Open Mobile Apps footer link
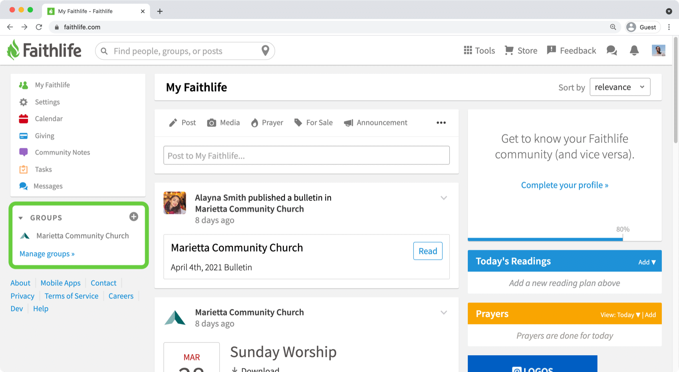 coord(60,283)
